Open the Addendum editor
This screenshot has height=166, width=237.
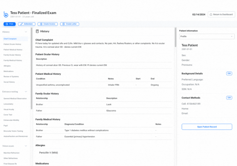(27, 24)
